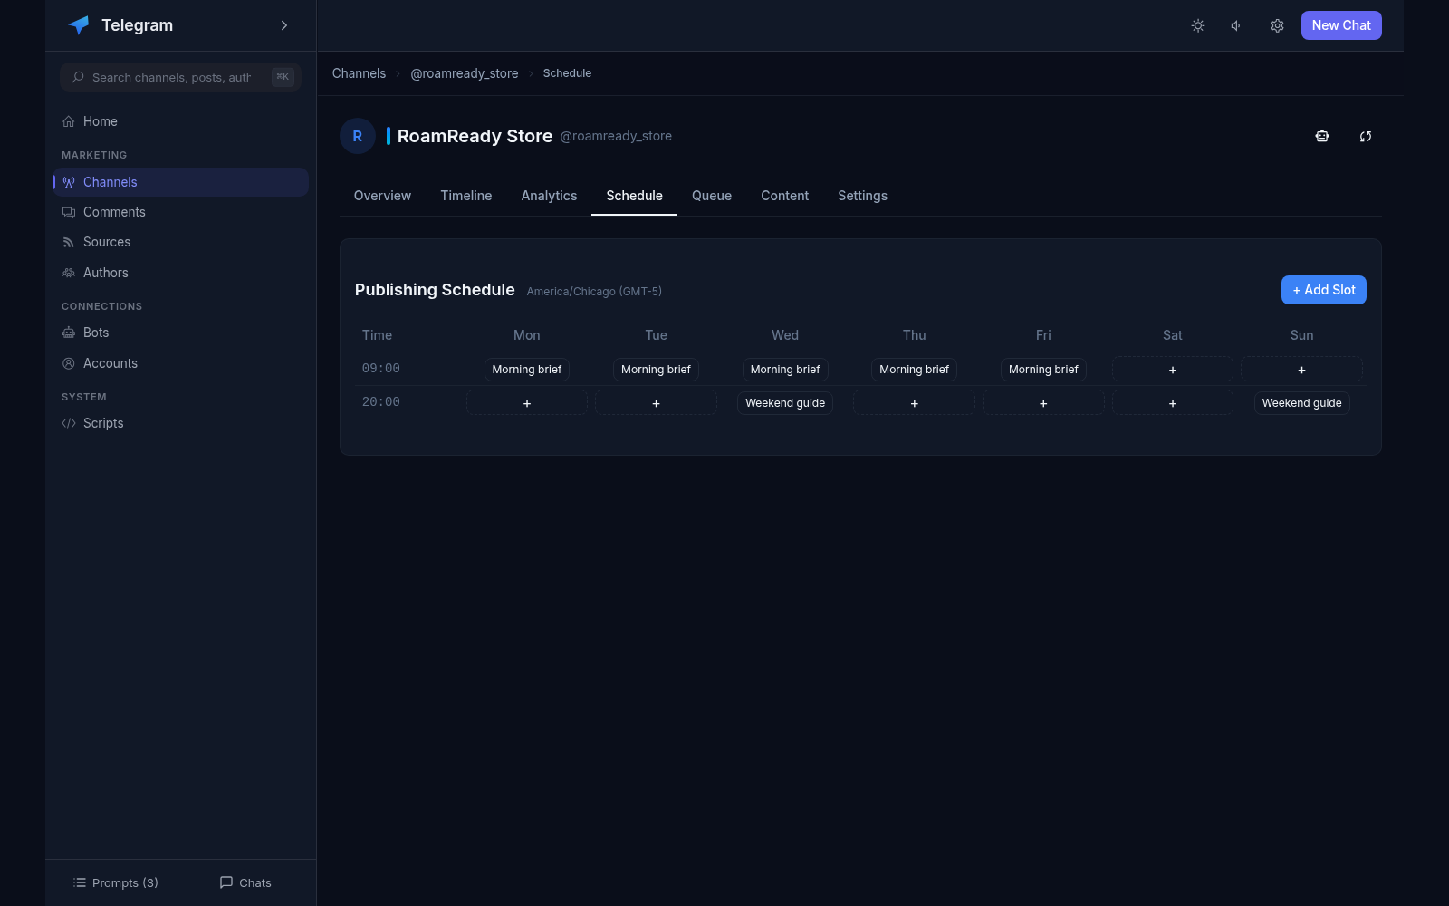Refresh the channel with sync icon
Viewport: 1449px width, 906px height.
tap(1366, 136)
